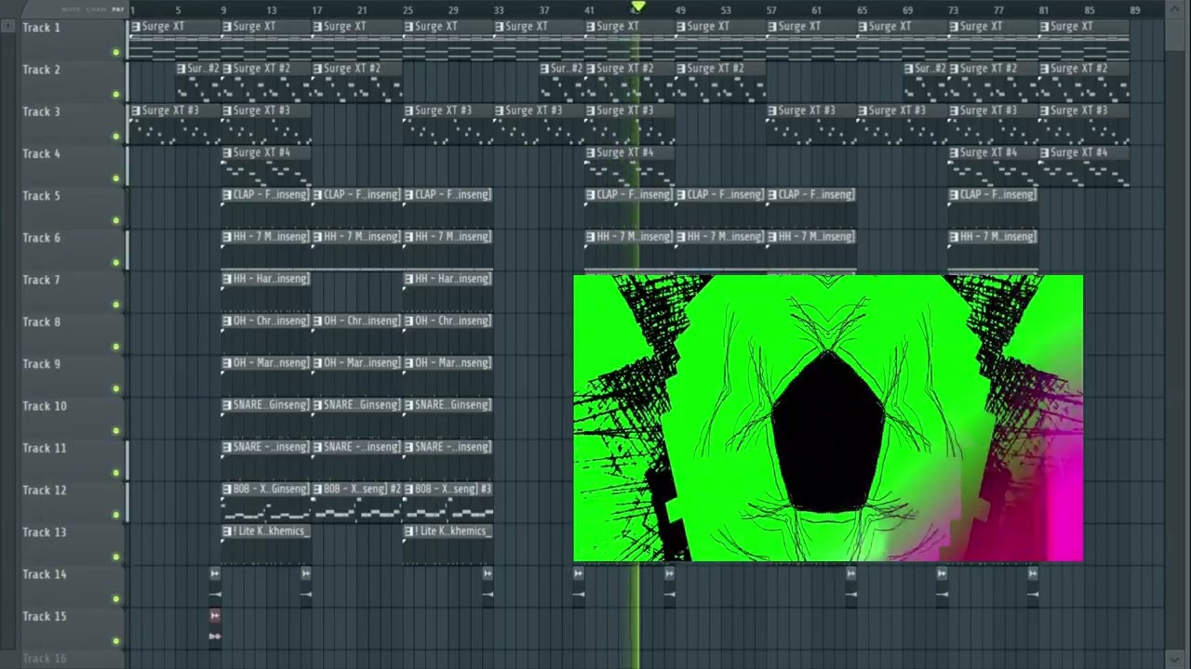
Task: Open dropdown menu of OH - Chr clip at bar 17
Action: coord(318,321)
